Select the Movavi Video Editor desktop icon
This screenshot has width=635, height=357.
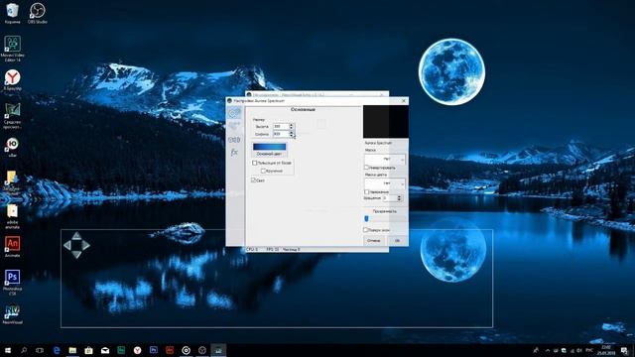[x=12, y=49]
